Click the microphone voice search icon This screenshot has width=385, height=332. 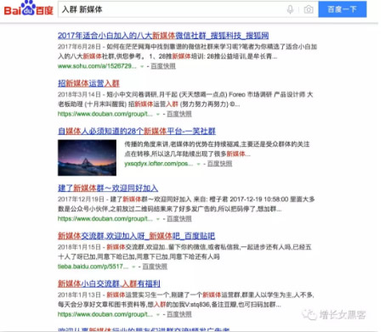(x=290, y=9)
